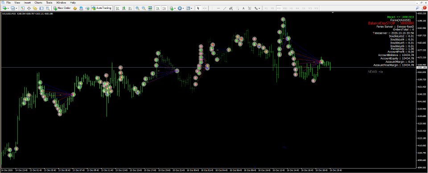The image size is (428, 173).
Task: Switch to H4 timeframe
Action: pos(297,8)
